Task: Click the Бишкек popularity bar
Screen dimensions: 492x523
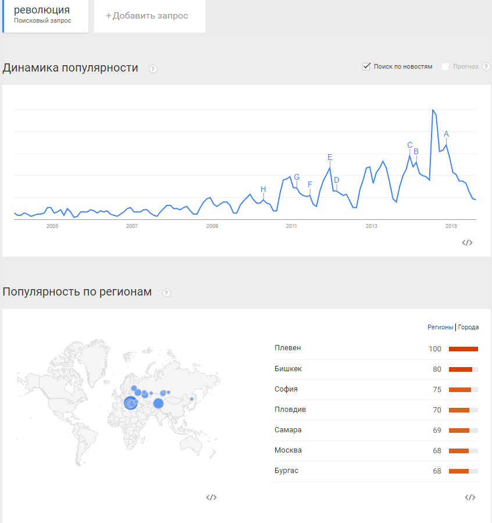Action: pyautogui.click(x=463, y=369)
